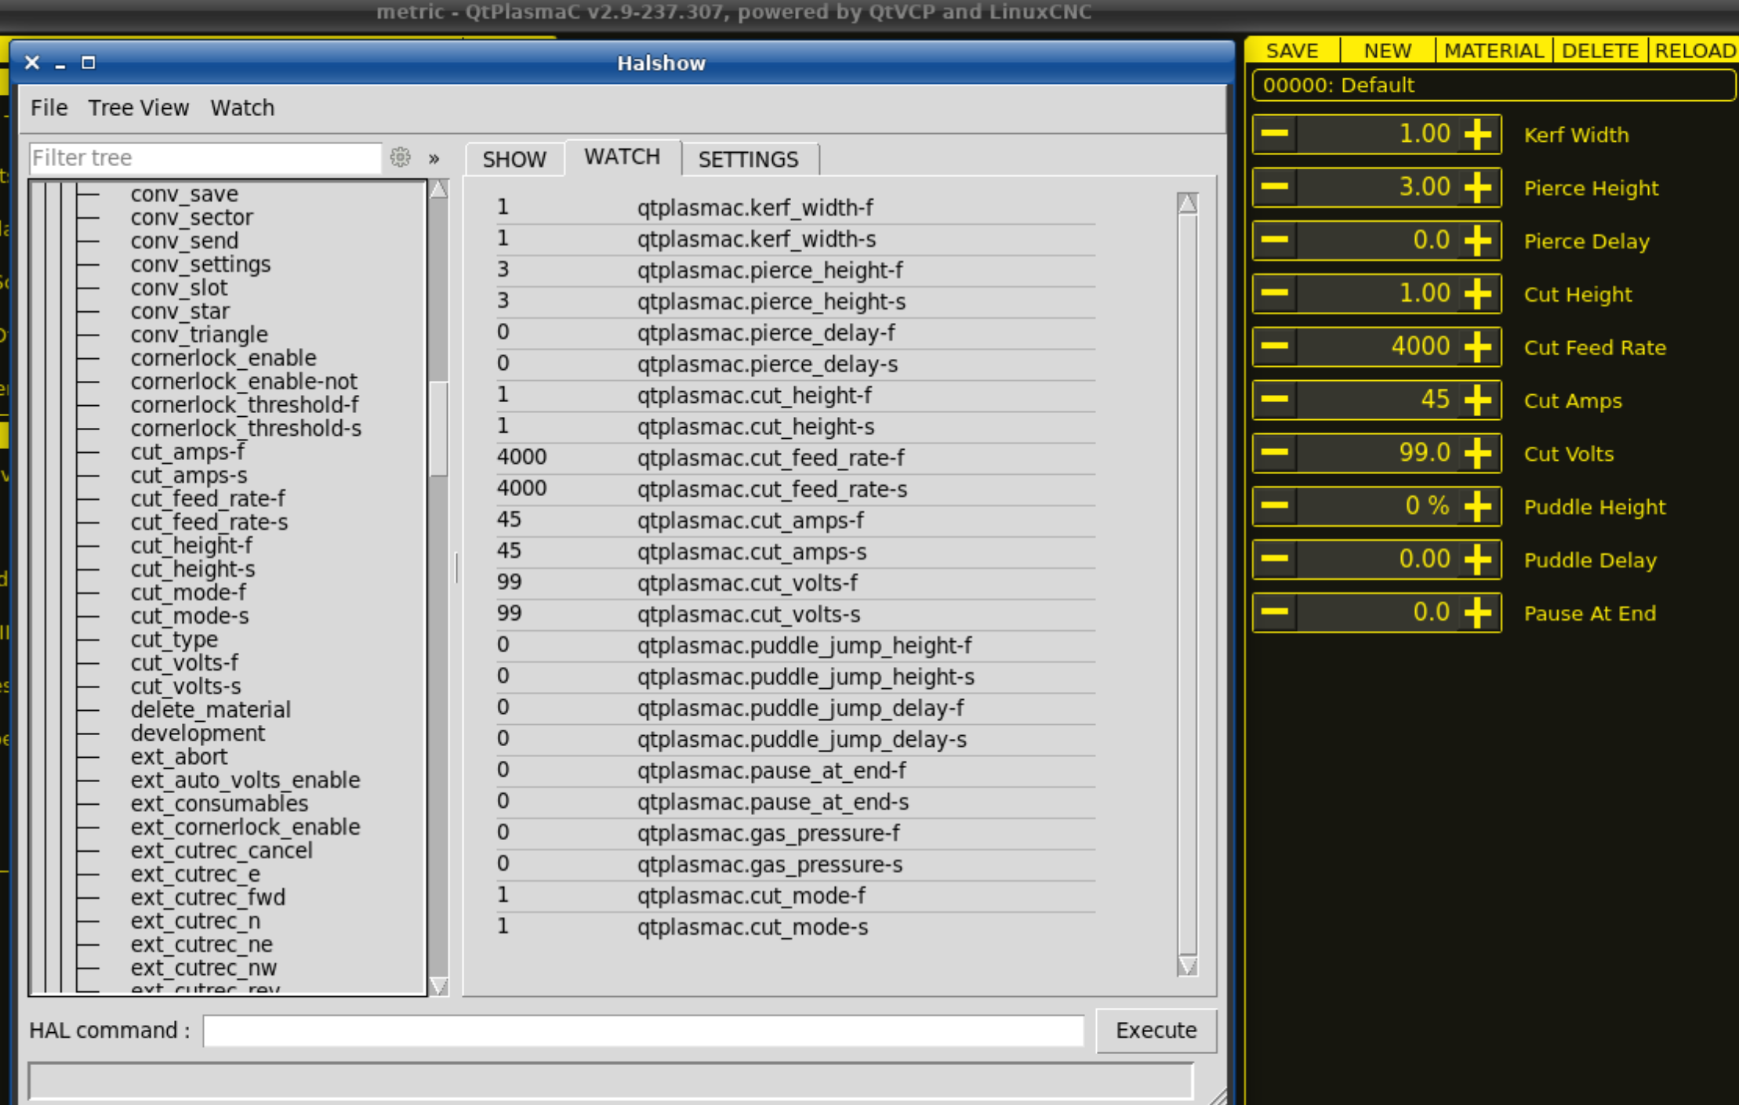Open the Tree View menu

138,107
